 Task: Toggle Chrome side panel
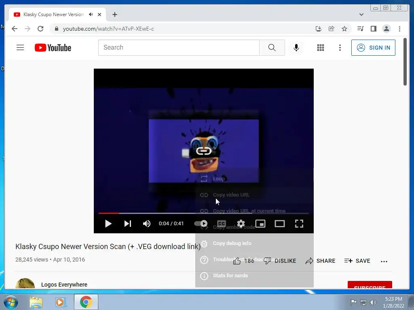click(373, 29)
